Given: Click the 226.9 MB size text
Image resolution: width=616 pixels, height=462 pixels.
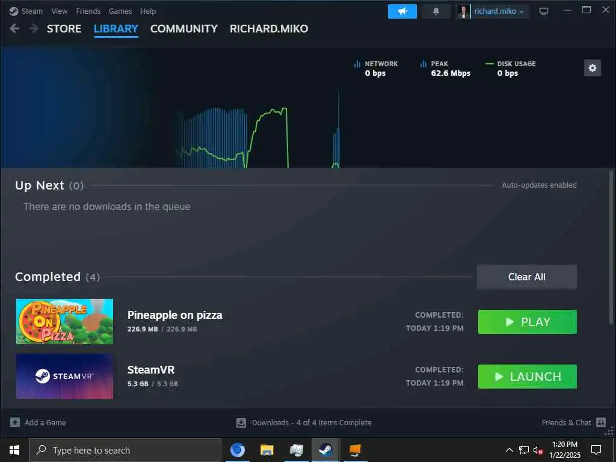Looking at the screenshot, I should (x=143, y=329).
